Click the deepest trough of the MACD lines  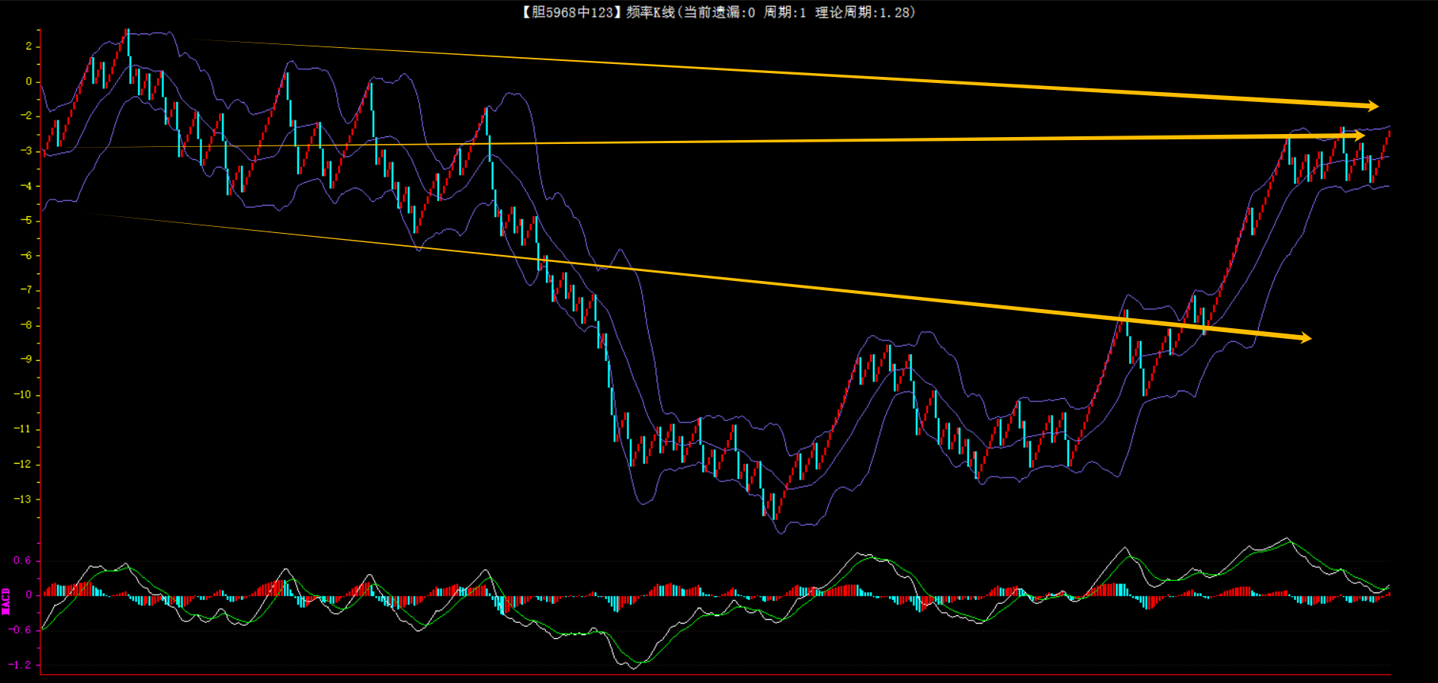[634, 667]
